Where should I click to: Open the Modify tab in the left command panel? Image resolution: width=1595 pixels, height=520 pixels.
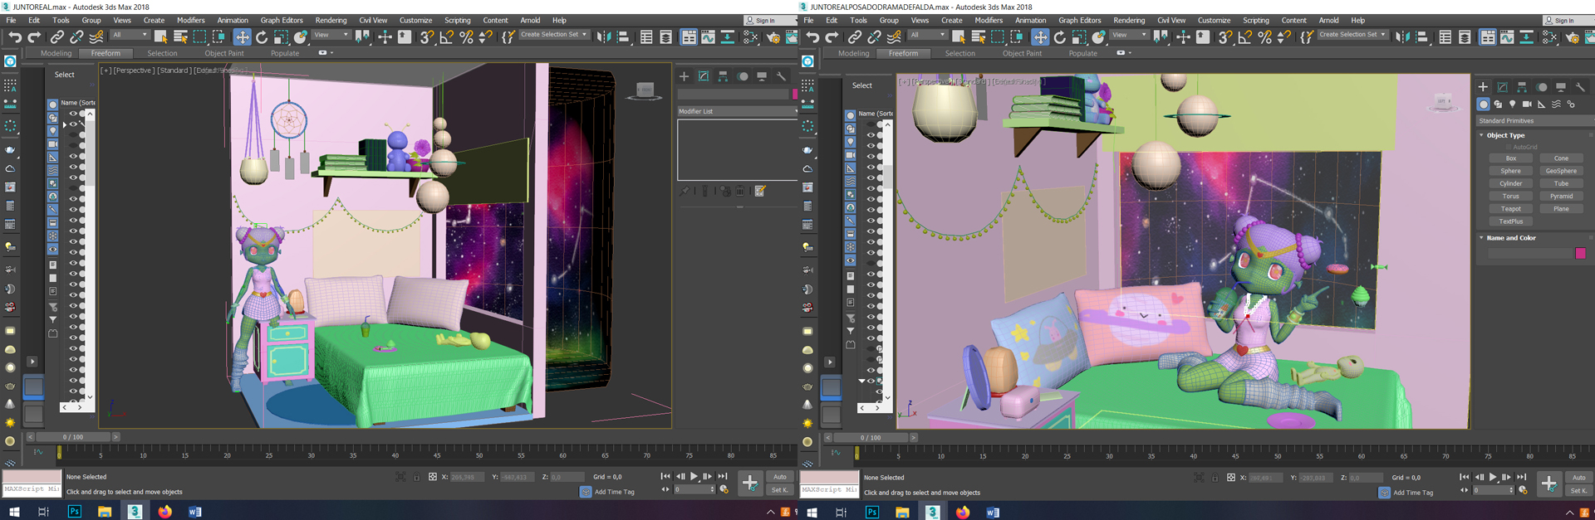coord(704,76)
